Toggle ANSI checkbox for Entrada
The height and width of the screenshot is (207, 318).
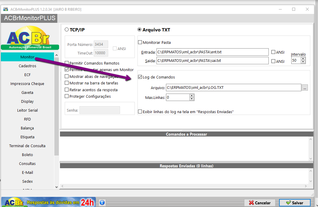(x=273, y=52)
